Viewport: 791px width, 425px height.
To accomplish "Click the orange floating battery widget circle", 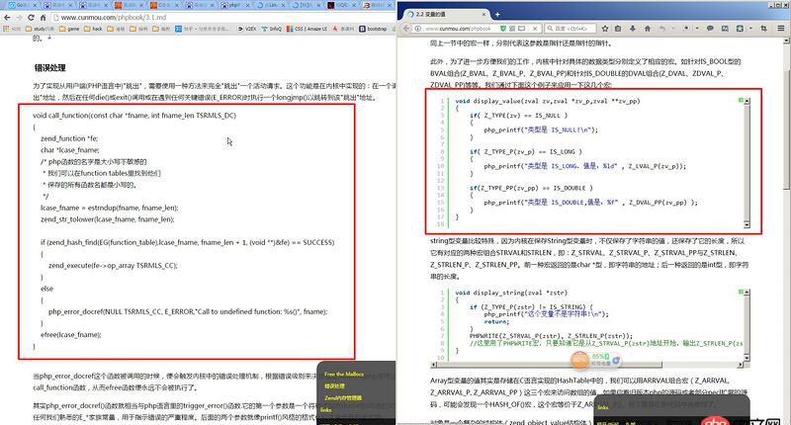I will coord(579,360).
